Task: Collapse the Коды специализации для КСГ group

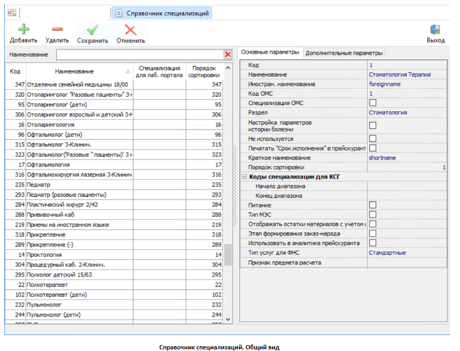Action: pyautogui.click(x=244, y=177)
